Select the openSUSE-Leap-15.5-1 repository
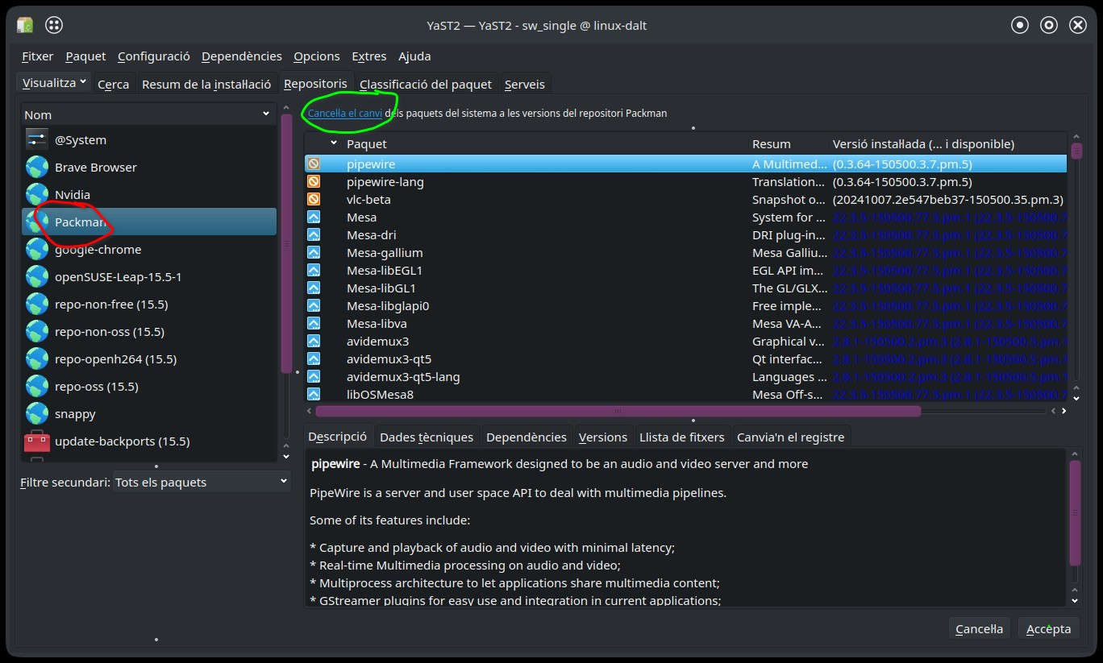Image resolution: width=1103 pixels, height=663 pixels. click(x=118, y=276)
